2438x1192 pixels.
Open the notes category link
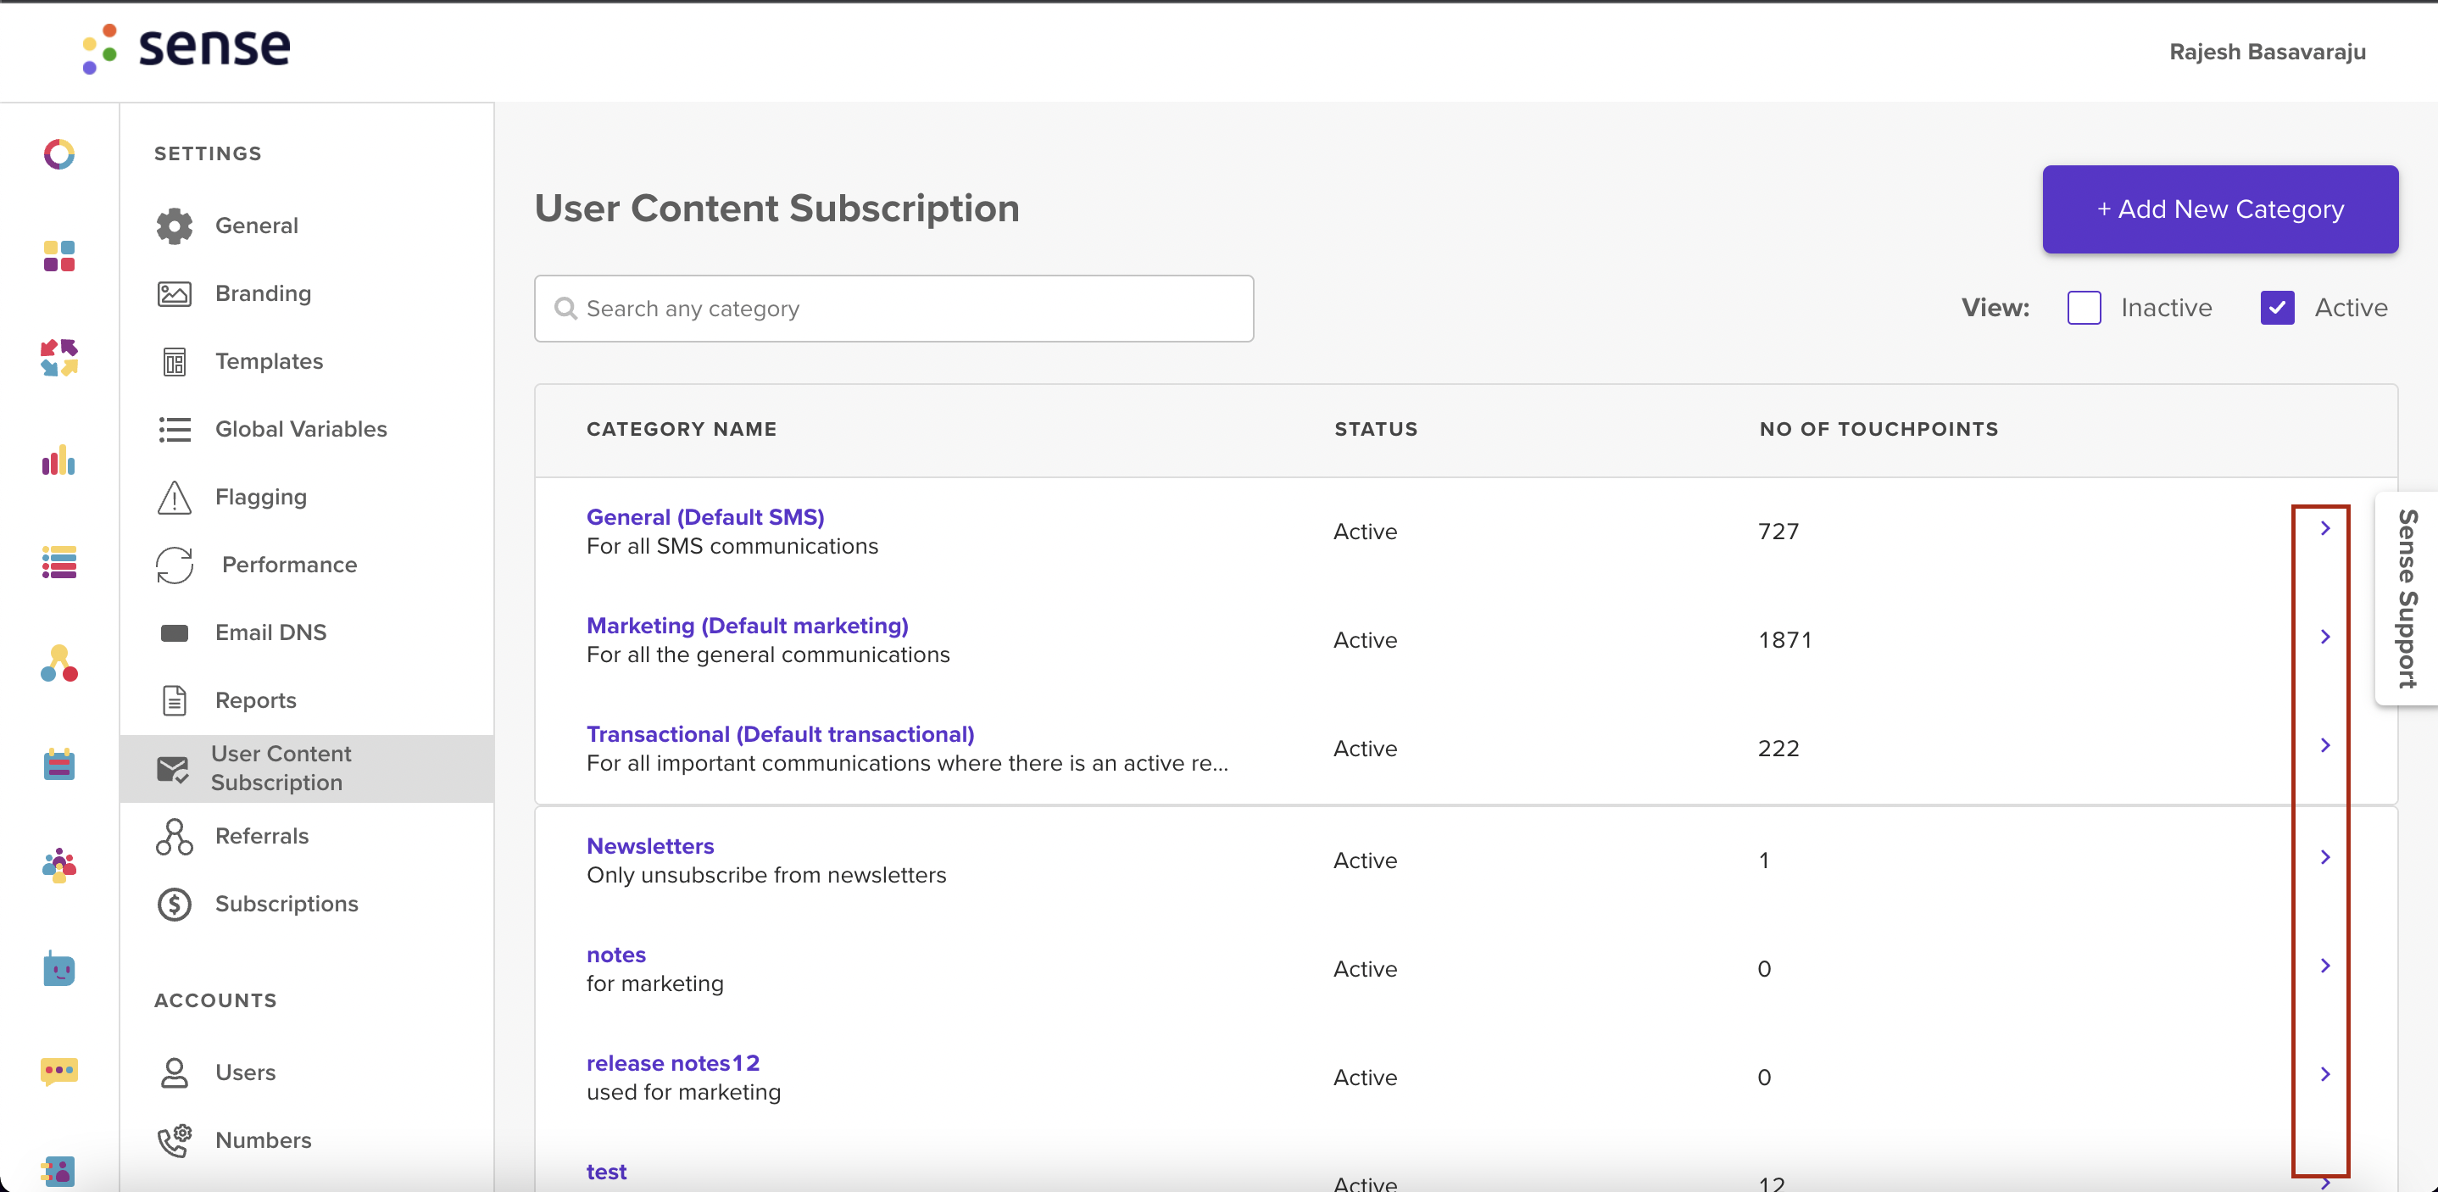point(616,955)
